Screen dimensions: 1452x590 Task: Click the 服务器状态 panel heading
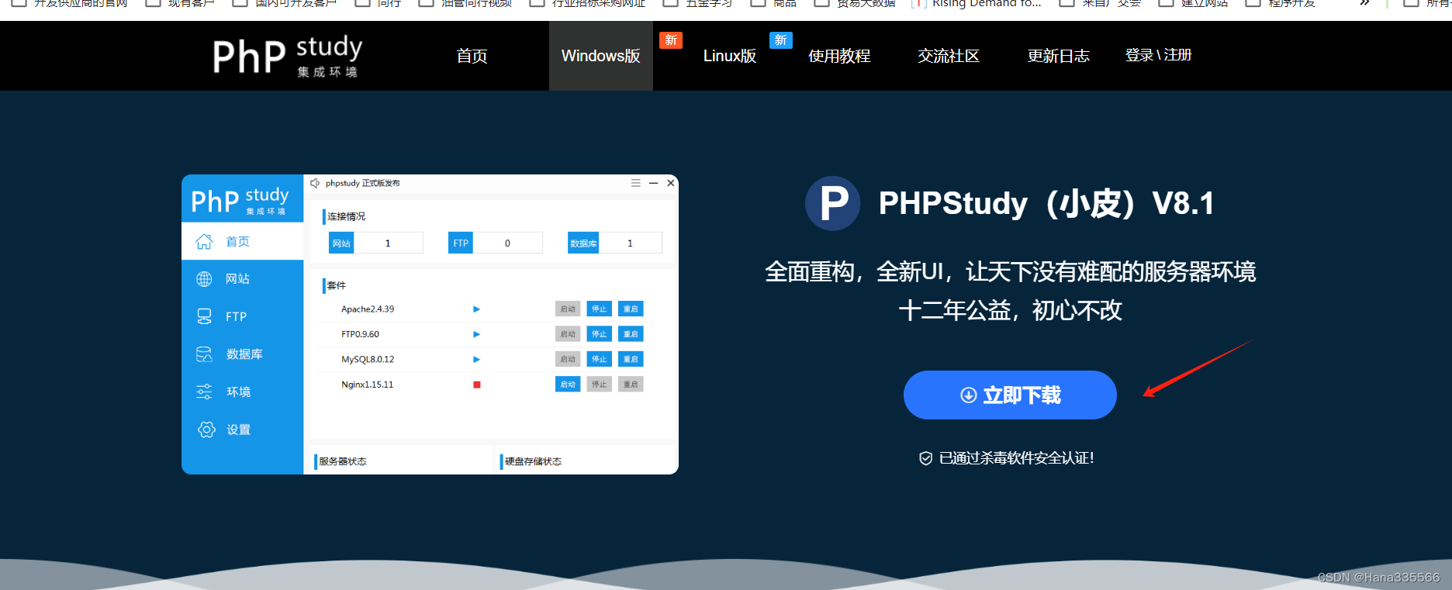(x=343, y=461)
